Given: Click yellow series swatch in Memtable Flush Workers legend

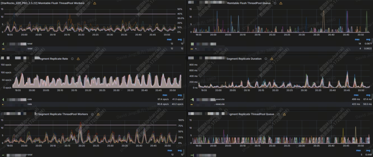Looking at the screenshot, I should point(3,49).
